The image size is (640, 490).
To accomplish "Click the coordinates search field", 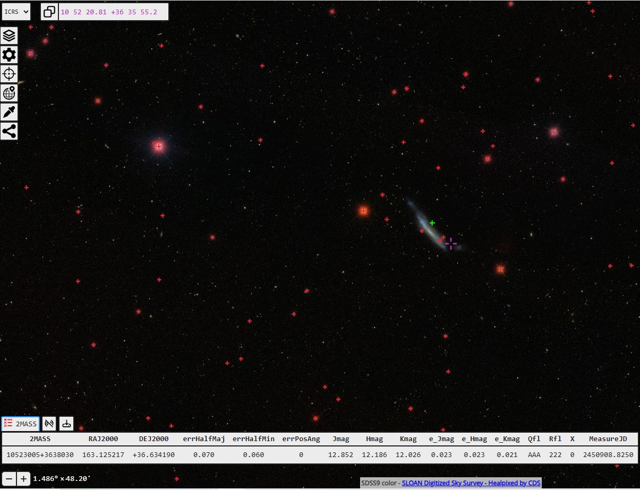I will 113,12.
